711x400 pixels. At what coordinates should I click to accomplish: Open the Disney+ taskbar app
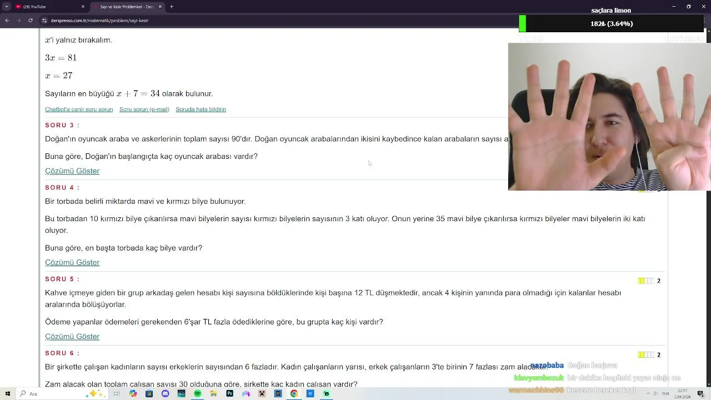point(181,394)
